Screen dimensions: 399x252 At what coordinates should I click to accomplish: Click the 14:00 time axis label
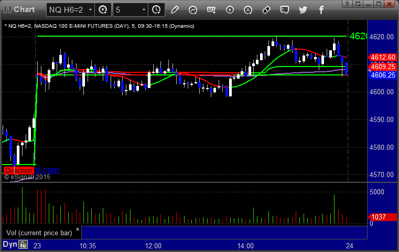[245, 246]
